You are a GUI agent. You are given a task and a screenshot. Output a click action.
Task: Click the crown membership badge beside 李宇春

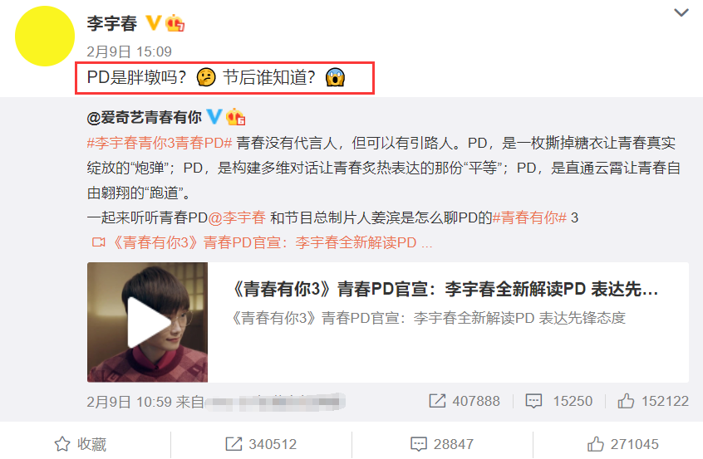(175, 23)
